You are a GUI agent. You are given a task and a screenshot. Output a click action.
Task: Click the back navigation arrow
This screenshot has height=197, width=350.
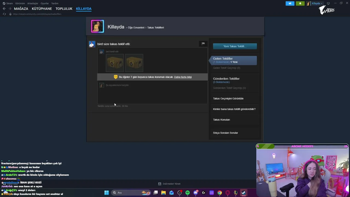pyautogui.click(x=4, y=9)
